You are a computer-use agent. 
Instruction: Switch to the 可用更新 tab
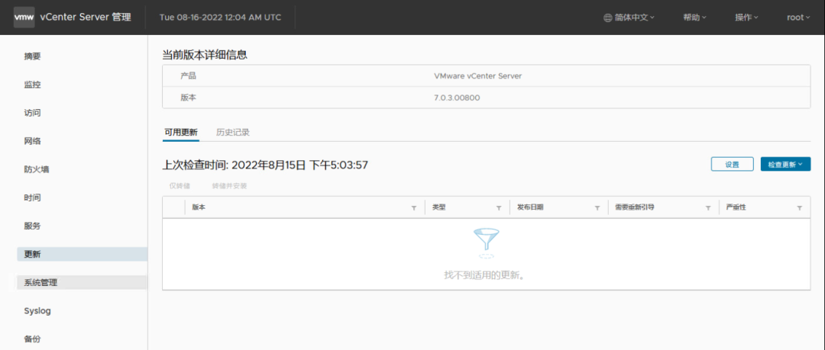tap(181, 133)
